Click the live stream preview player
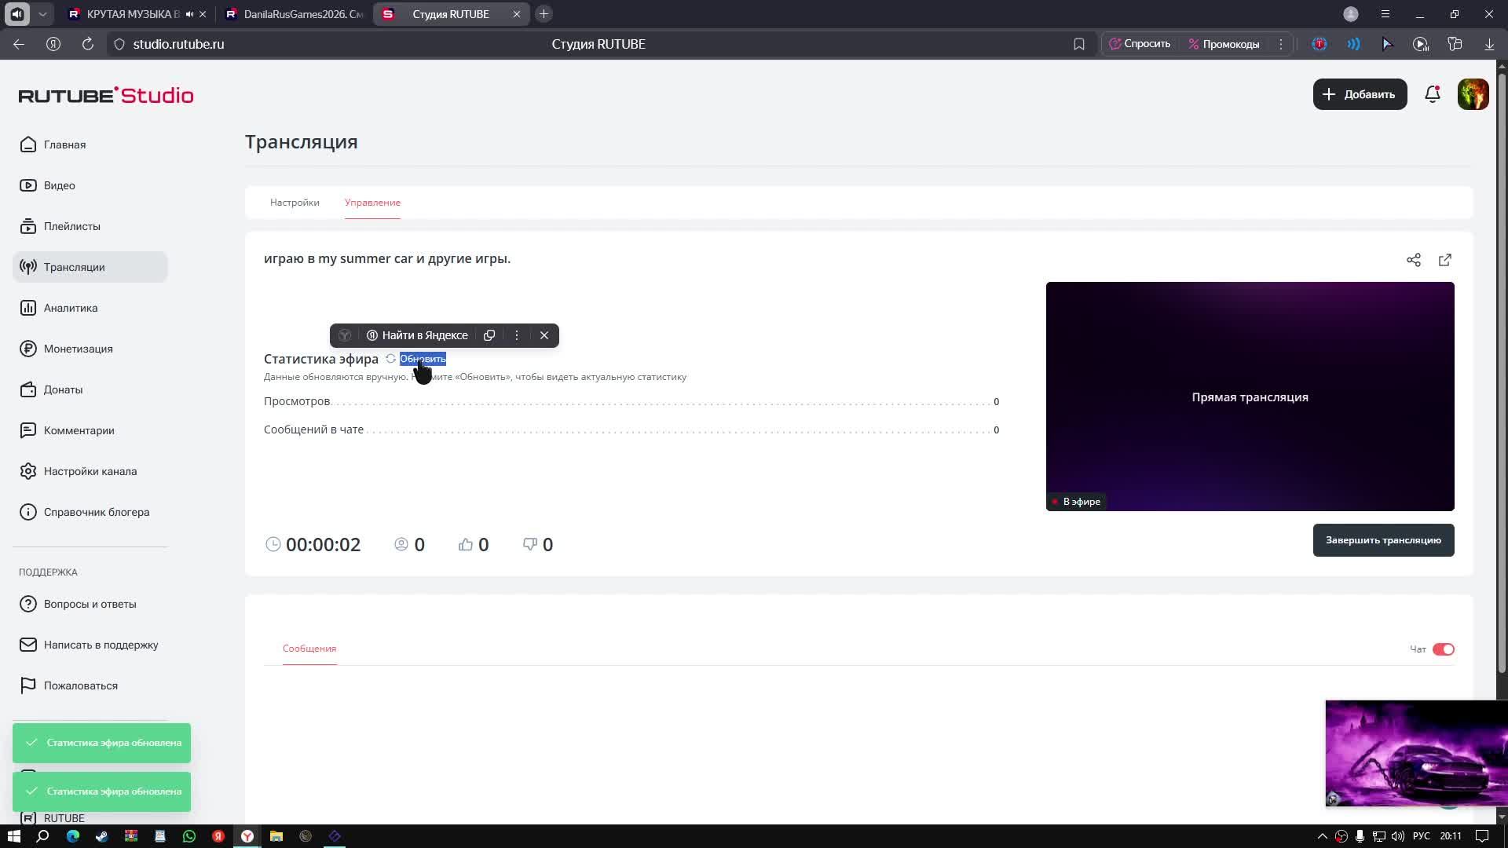 pos(1250,397)
